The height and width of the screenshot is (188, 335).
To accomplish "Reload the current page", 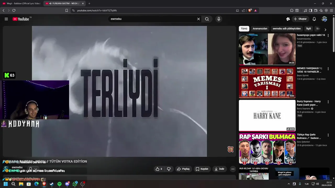I will pos(14,10).
